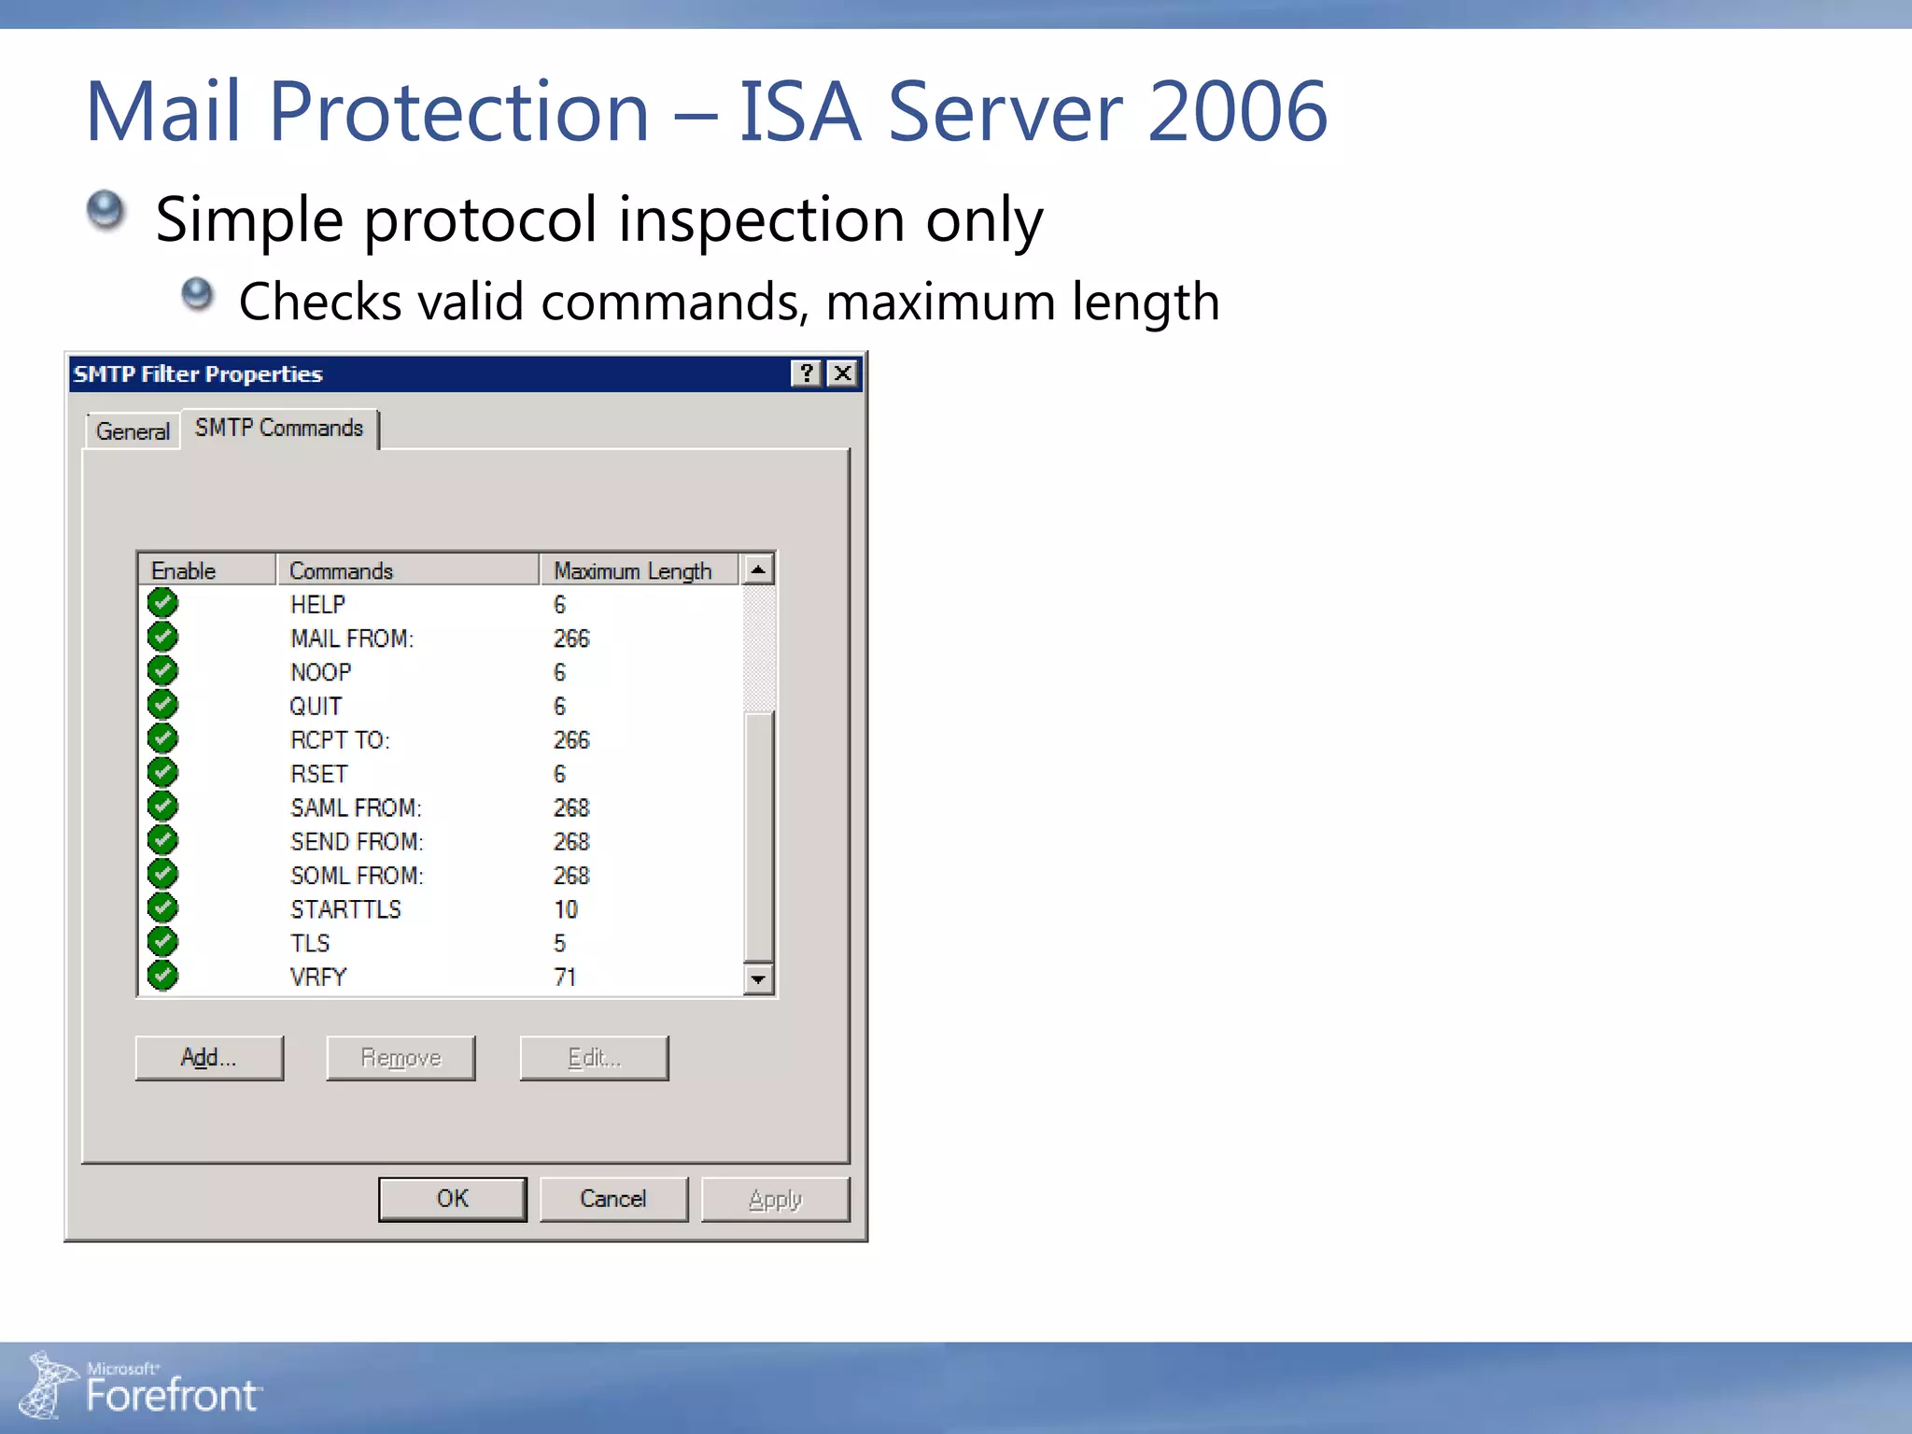Click the 6 length value for NOOP
1912x1434 pixels.
(x=559, y=672)
